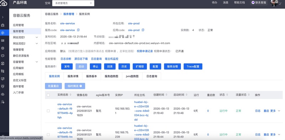
Task: Open the Trace配置 button
Action: [193, 66]
